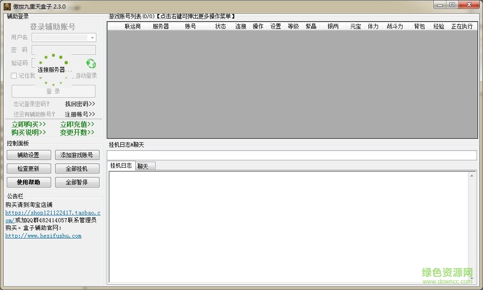Click the log scrollbar up arrow
The width and height of the screenshot is (483, 290).
point(472,176)
